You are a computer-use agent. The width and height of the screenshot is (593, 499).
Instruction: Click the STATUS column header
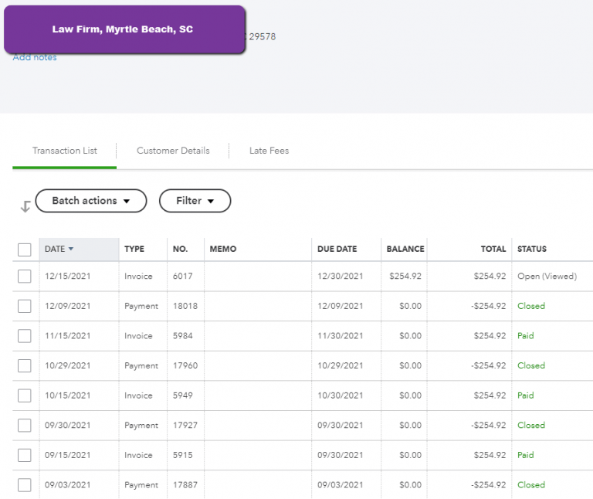click(532, 249)
